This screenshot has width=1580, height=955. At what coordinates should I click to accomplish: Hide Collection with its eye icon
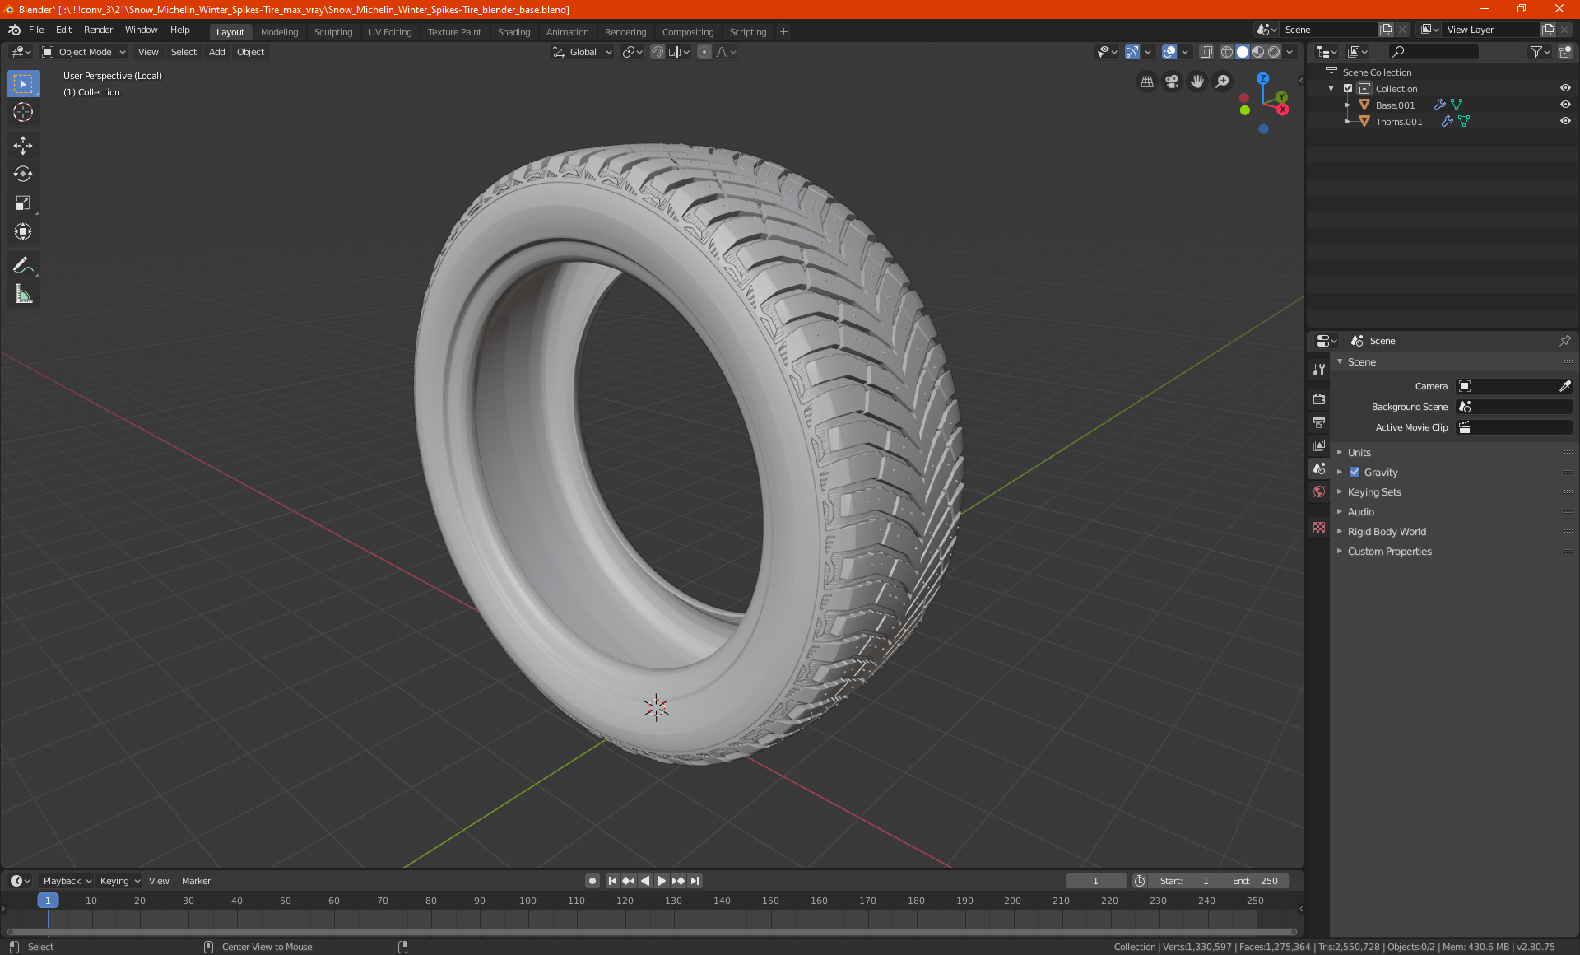[x=1565, y=89]
